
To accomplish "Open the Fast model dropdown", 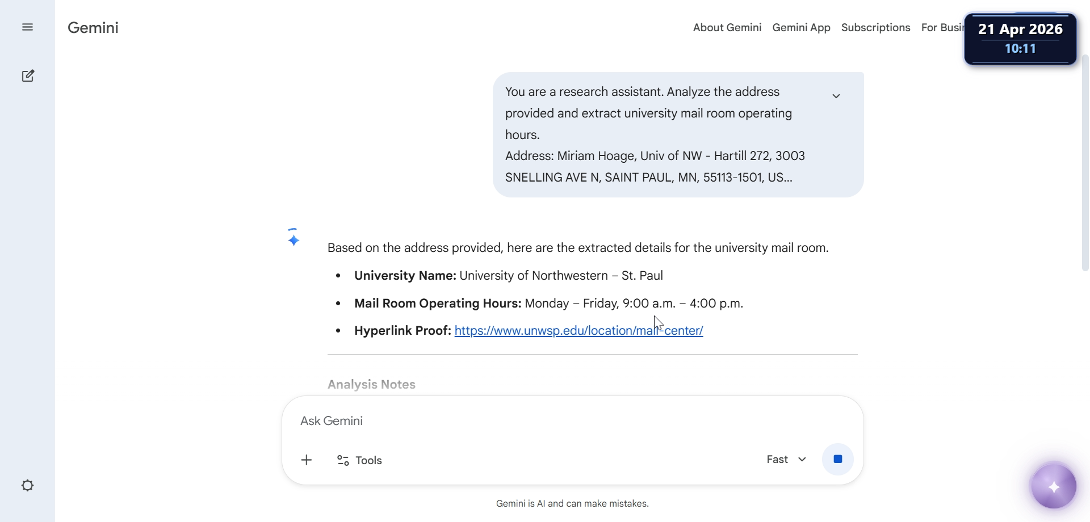I will pyautogui.click(x=786, y=460).
